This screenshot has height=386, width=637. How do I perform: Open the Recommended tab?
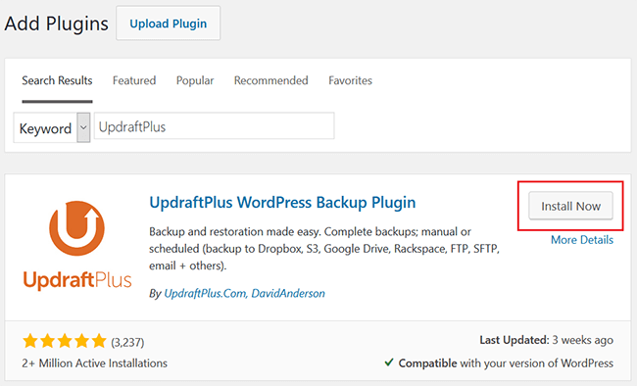tap(270, 80)
